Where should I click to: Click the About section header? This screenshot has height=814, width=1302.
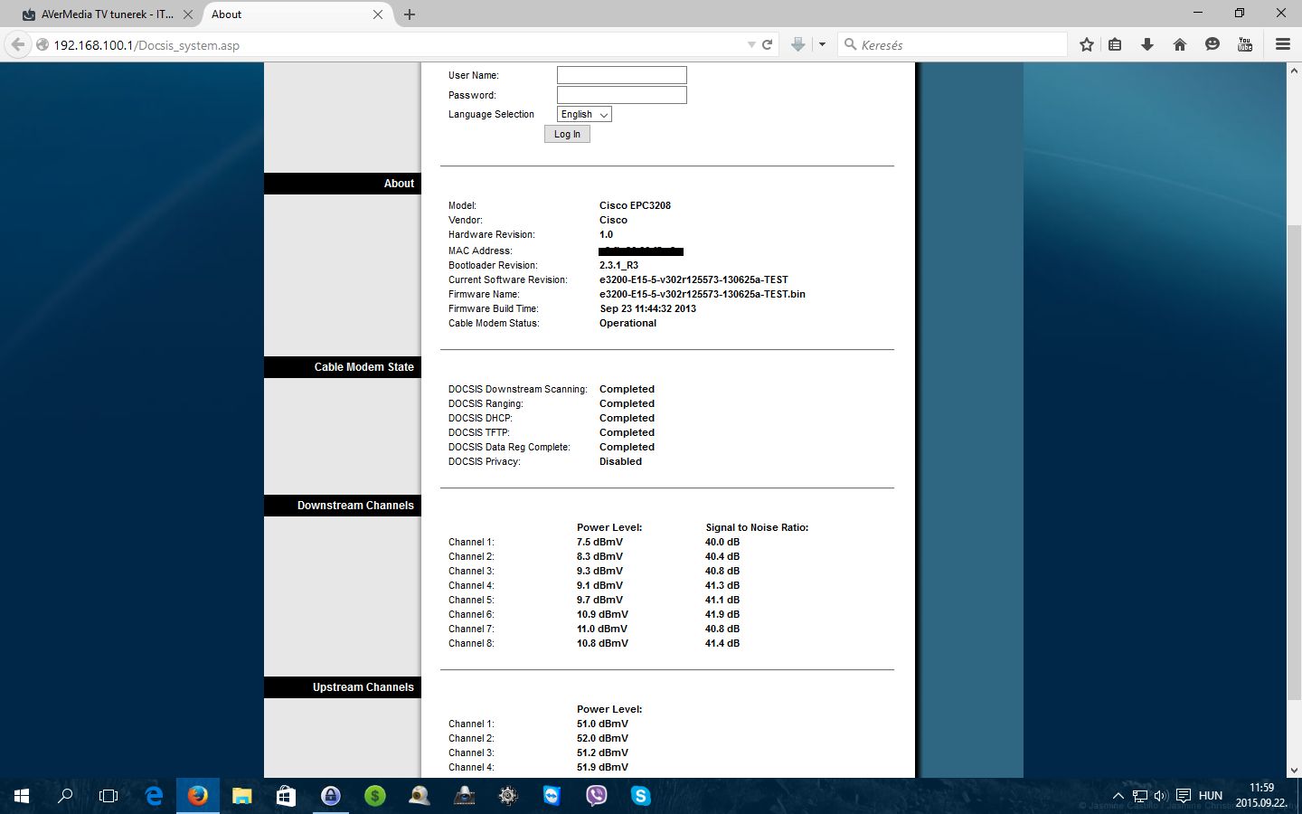coord(343,184)
